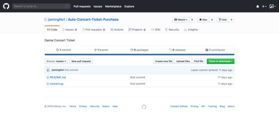The height and width of the screenshot is (119, 279).
Task: Star this repository
Action: tap(203, 20)
